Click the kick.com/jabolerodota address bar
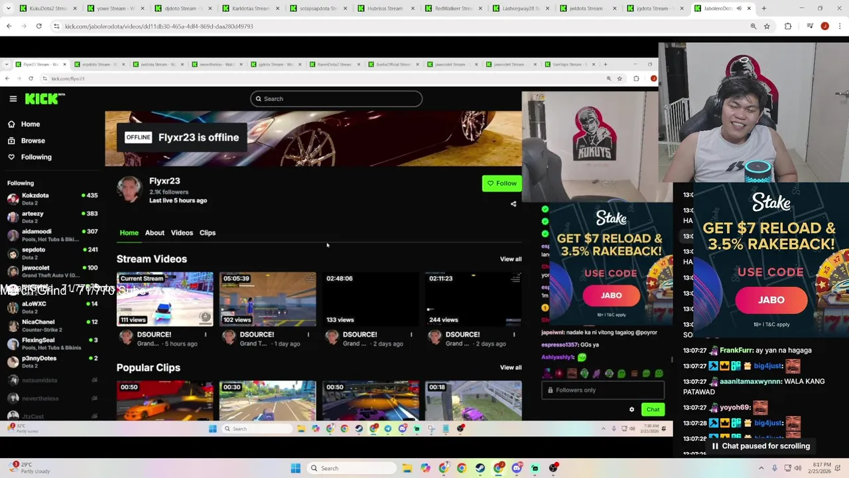 tap(398, 26)
